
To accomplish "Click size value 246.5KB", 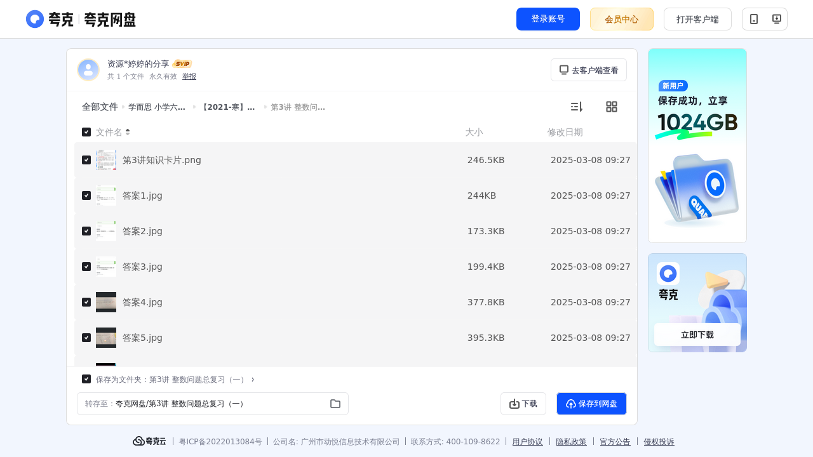I will (x=486, y=160).
